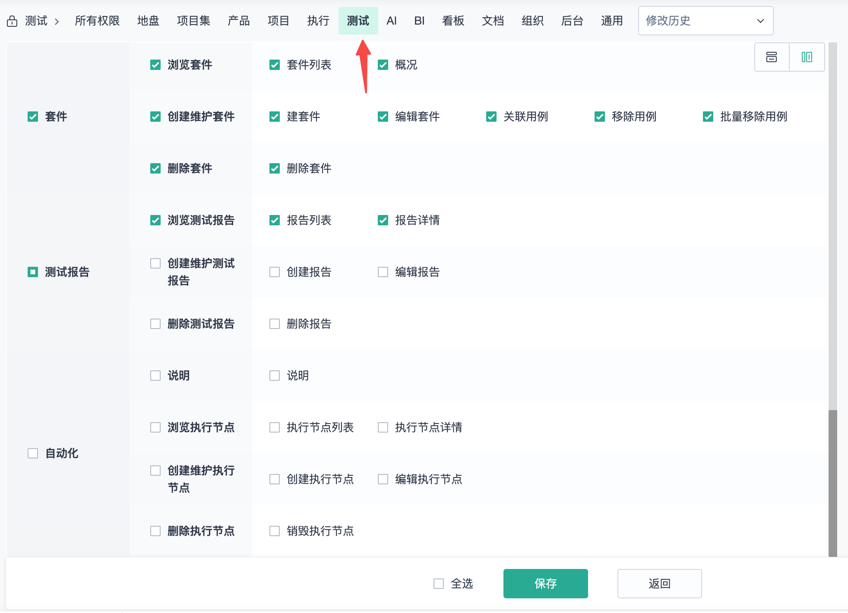
Task: Click the vertical scrollbar thumb
Action: coord(832,483)
